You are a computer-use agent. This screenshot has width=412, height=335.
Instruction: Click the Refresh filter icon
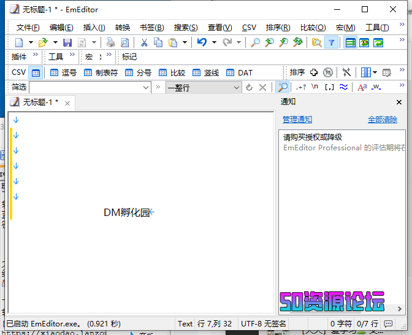[x=249, y=87]
